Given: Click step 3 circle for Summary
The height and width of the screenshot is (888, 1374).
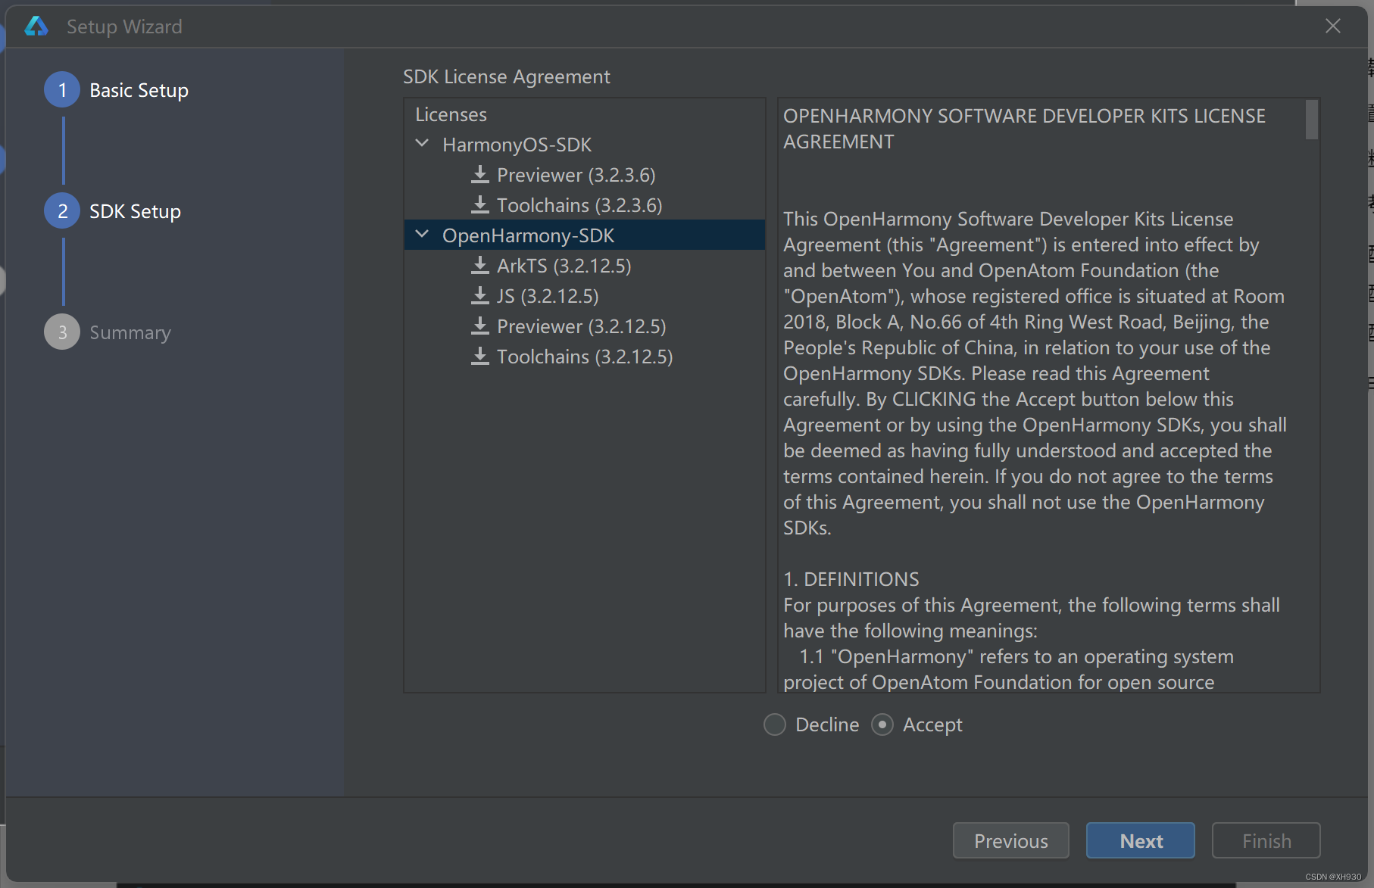Looking at the screenshot, I should 62,332.
